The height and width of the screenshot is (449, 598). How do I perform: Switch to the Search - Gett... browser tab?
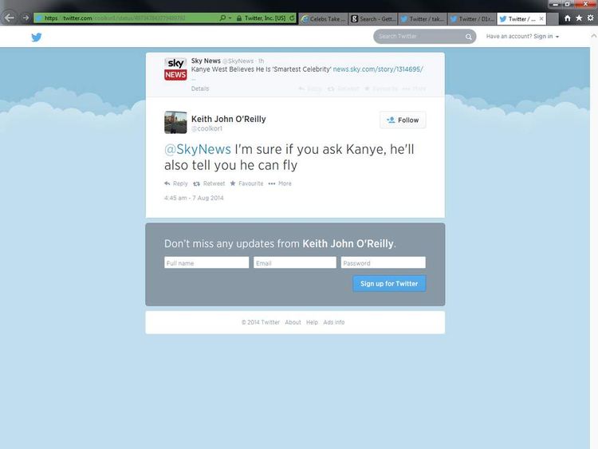click(x=373, y=18)
